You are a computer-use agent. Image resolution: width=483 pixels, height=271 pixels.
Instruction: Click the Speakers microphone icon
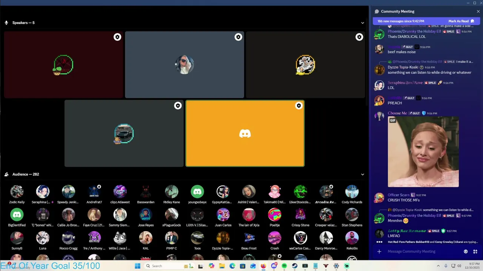click(x=6, y=23)
